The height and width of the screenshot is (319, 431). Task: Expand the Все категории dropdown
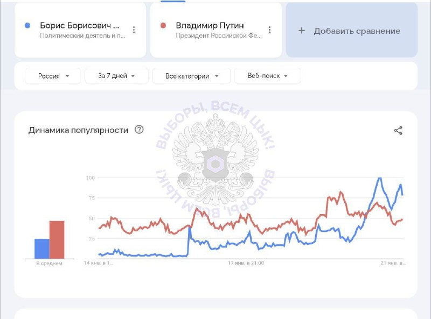point(191,76)
